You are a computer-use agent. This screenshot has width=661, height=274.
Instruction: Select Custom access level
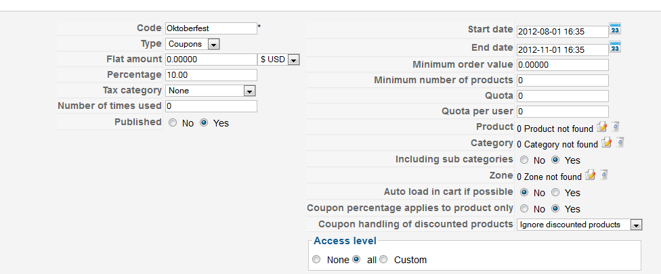click(383, 259)
